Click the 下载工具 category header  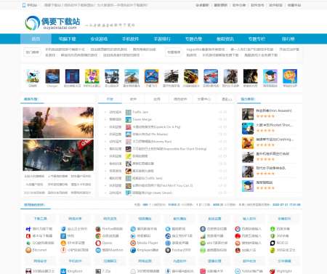click(40, 219)
